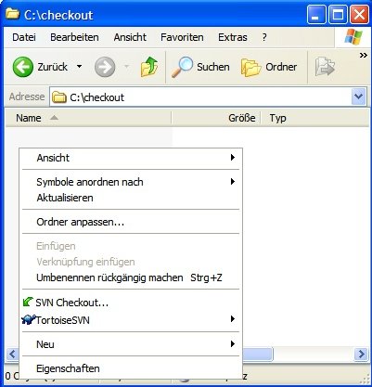Open Eigenschaften from context menu
372x387 pixels.
point(131,368)
